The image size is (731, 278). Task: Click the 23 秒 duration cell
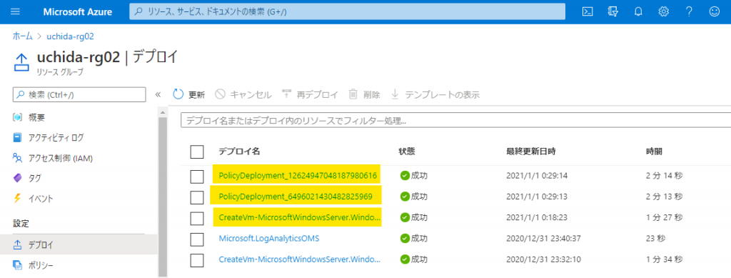655,239
